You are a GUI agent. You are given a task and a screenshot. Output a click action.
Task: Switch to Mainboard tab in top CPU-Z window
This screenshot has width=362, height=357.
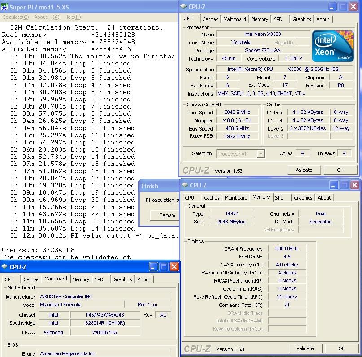click(235, 19)
